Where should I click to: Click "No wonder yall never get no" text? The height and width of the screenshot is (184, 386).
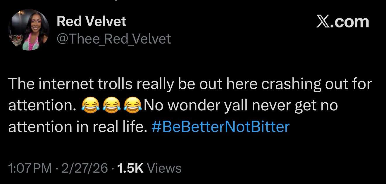[240, 106]
